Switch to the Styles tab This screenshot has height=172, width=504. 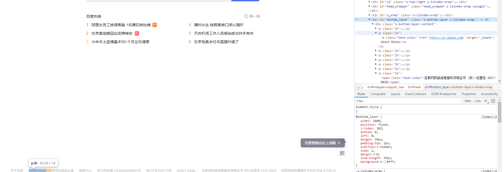(x=361, y=94)
